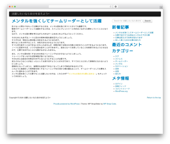
Task: Click the カテゴリー sidebar heading
Action: [122, 51]
